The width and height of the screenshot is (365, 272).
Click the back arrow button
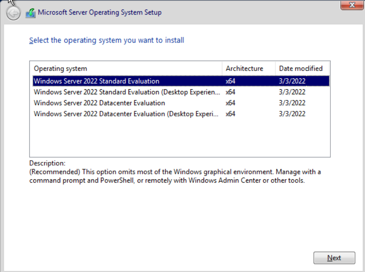pyautogui.click(x=13, y=14)
